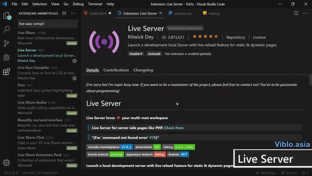Click the downloads badge
The image size is (312, 176).
pyautogui.click(x=147, y=147)
